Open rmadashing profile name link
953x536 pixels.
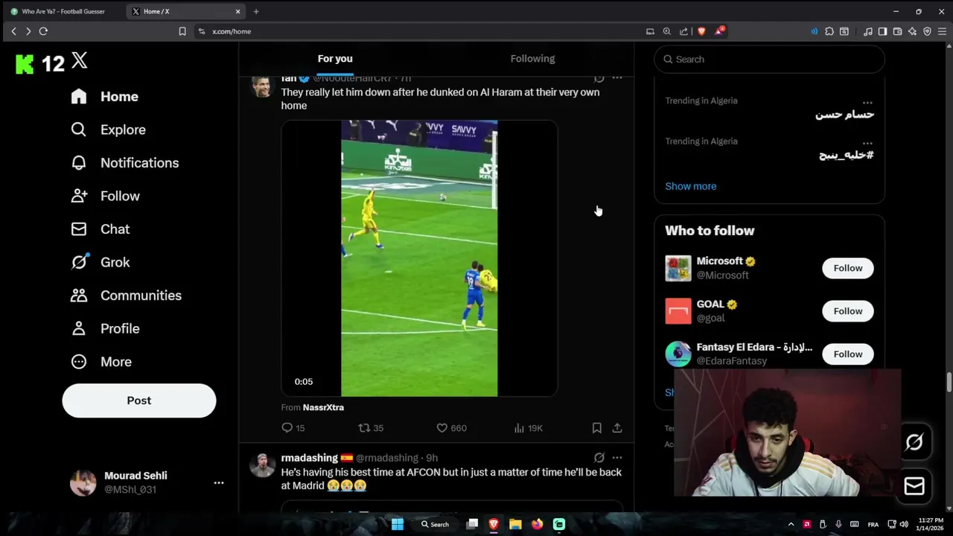[x=309, y=458]
